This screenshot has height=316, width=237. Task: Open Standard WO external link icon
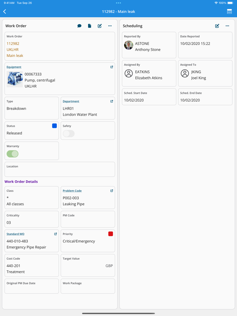(56, 234)
